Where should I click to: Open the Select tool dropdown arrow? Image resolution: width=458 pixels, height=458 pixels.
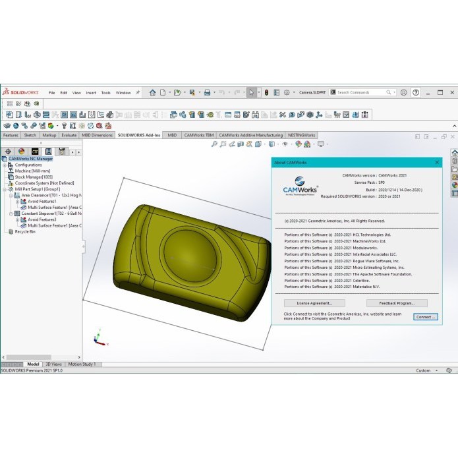258,93
